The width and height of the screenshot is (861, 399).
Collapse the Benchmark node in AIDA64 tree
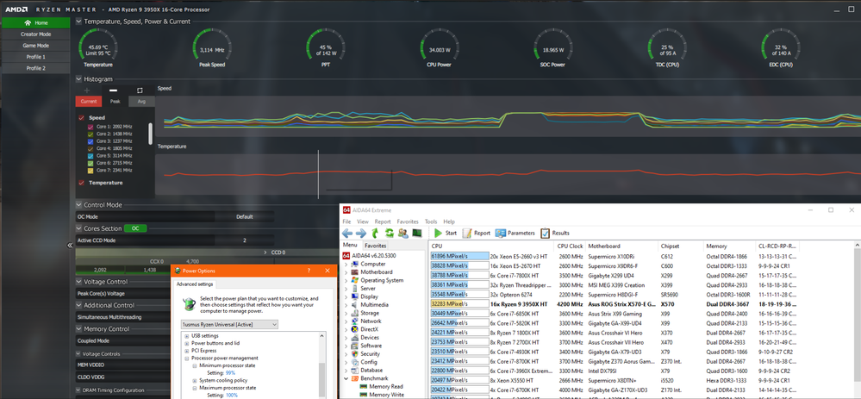click(346, 378)
